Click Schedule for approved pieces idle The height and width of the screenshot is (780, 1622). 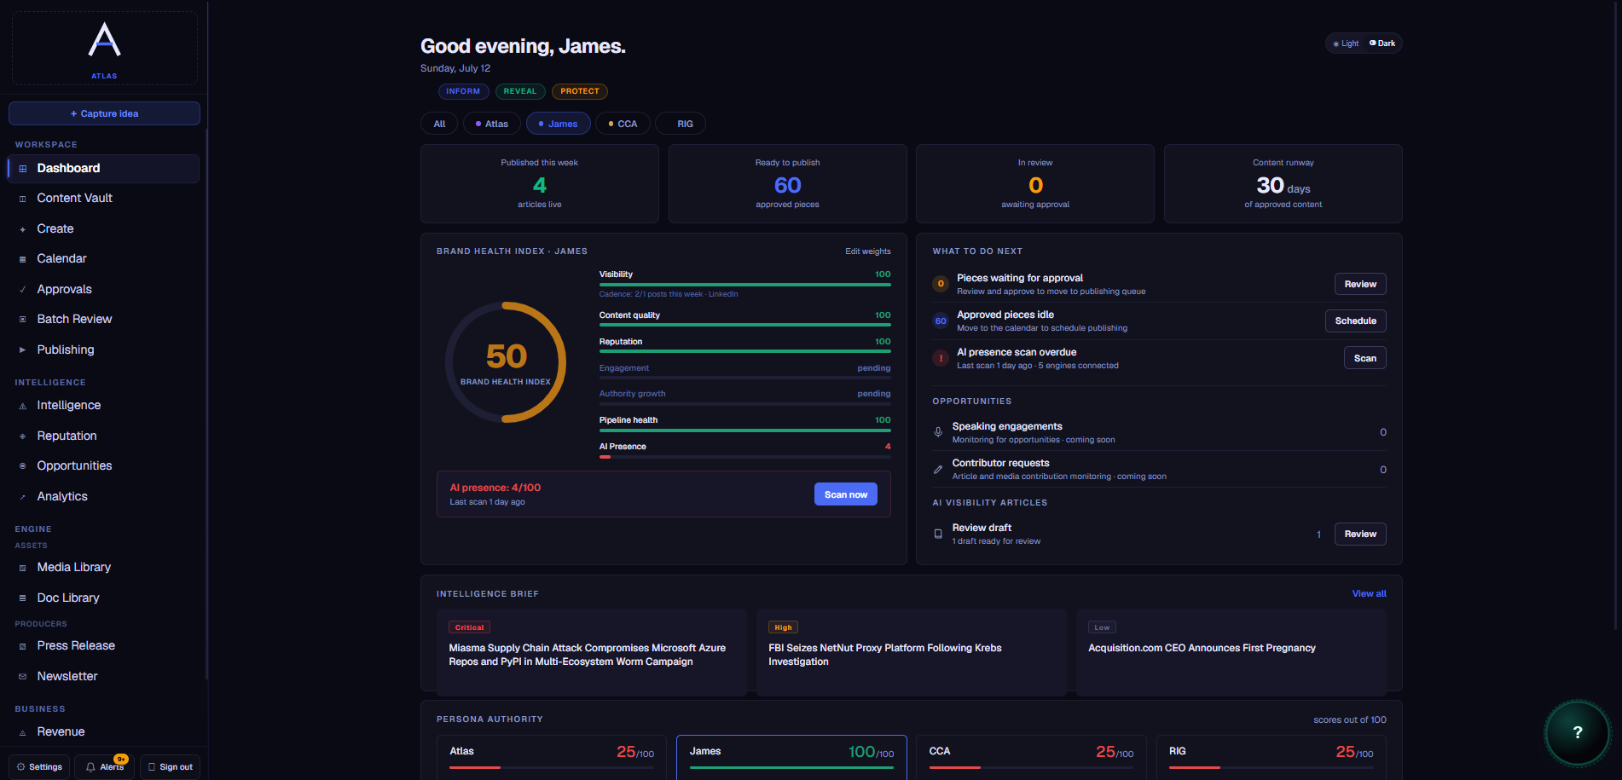tap(1356, 321)
